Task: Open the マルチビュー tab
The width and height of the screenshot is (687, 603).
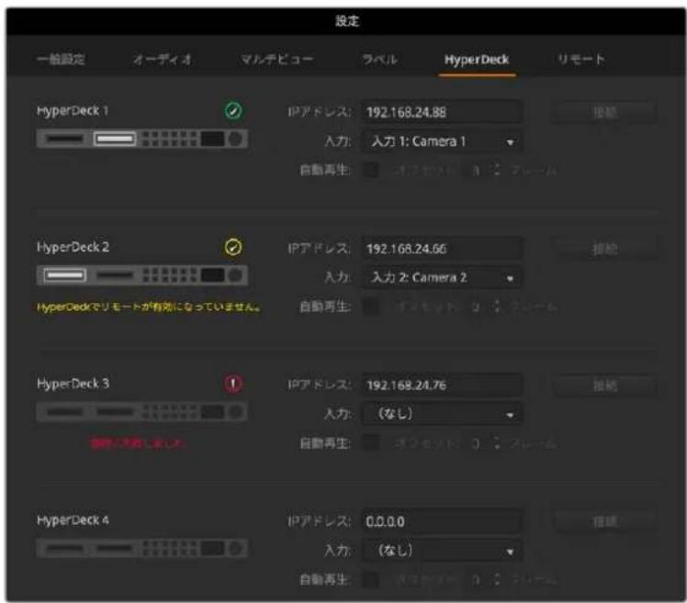Action: pyautogui.click(x=276, y=59)
